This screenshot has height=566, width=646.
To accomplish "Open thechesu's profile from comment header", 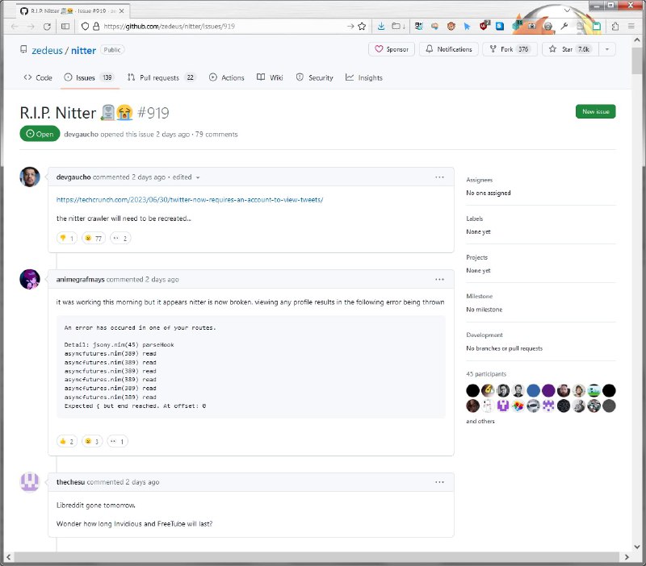I will point(70,482).
